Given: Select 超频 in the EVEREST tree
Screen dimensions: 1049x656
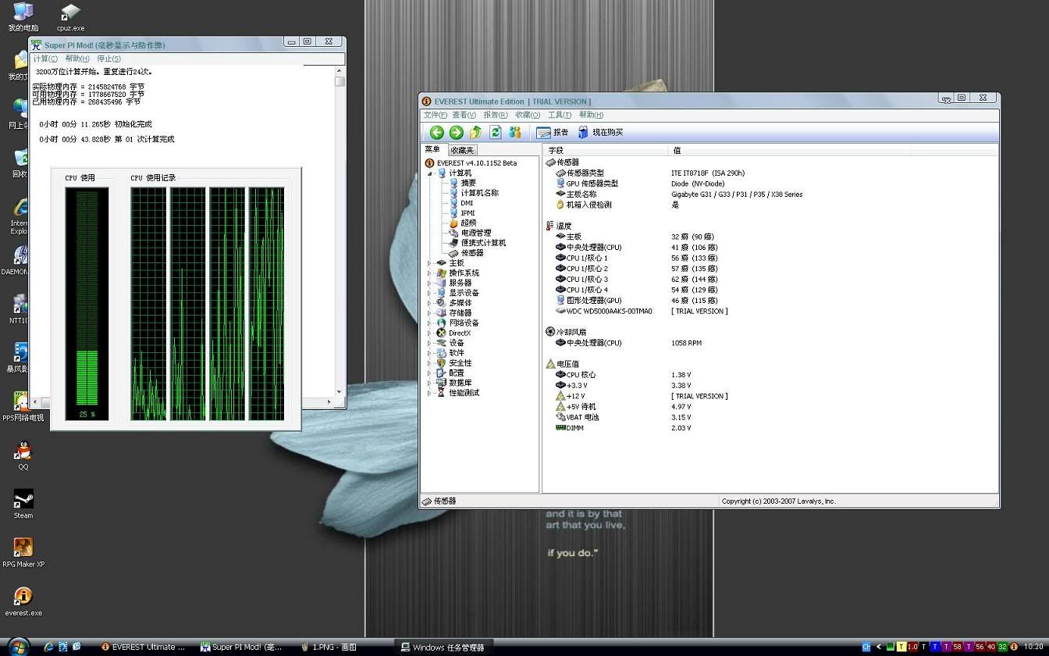Looking at the screenshot, I should point(468,223).
